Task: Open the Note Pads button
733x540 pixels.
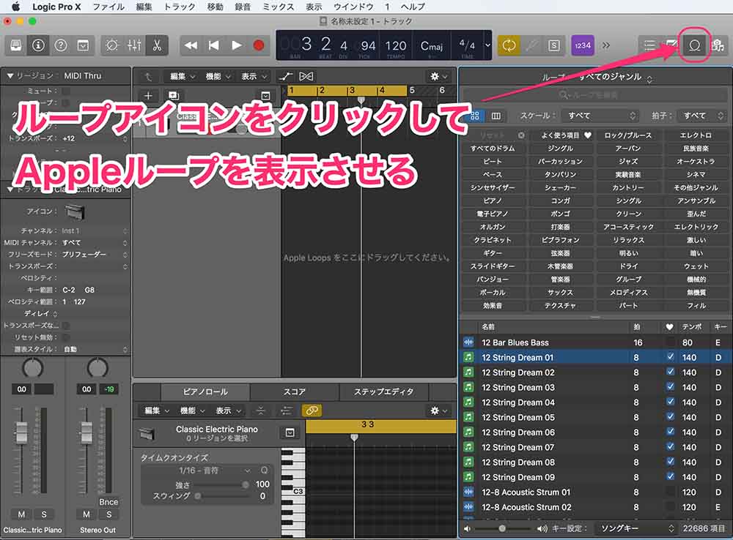Action: click(671, 45)
